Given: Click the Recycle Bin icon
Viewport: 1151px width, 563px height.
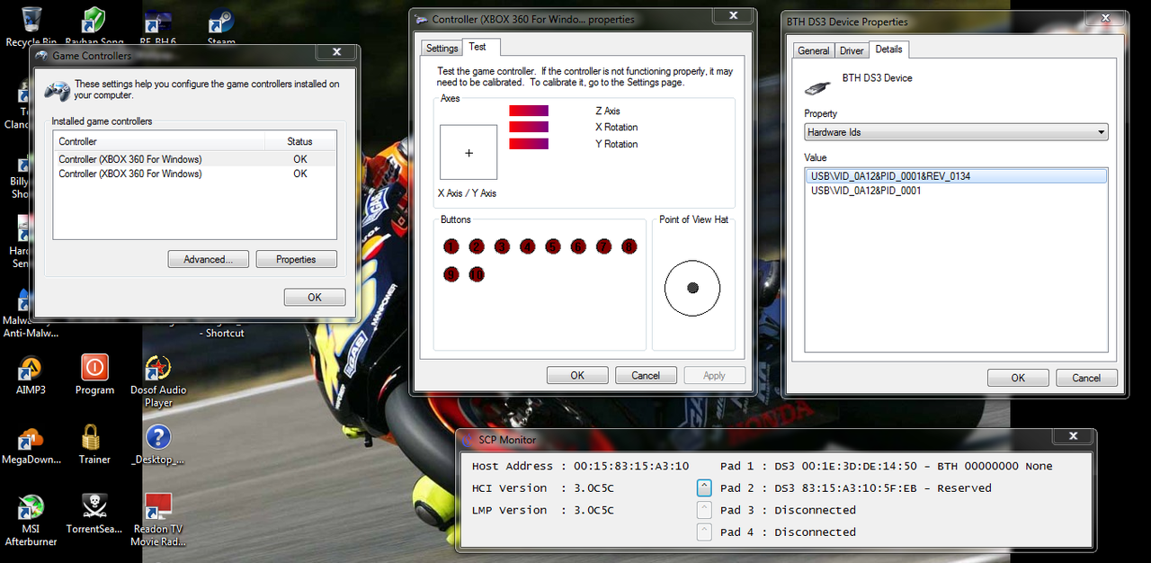Looking at the screenshot, I should [30, 20].
